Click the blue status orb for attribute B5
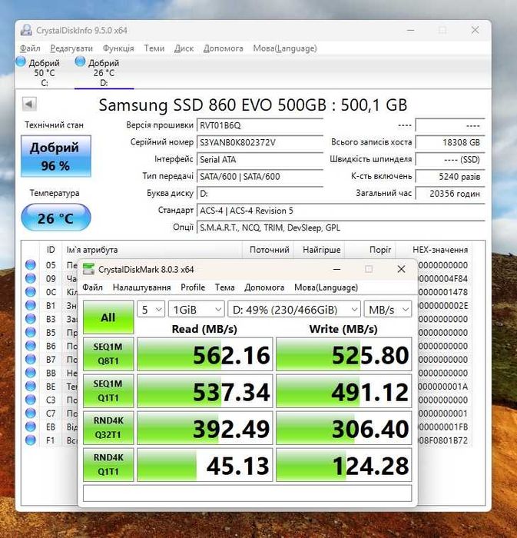 31,332
